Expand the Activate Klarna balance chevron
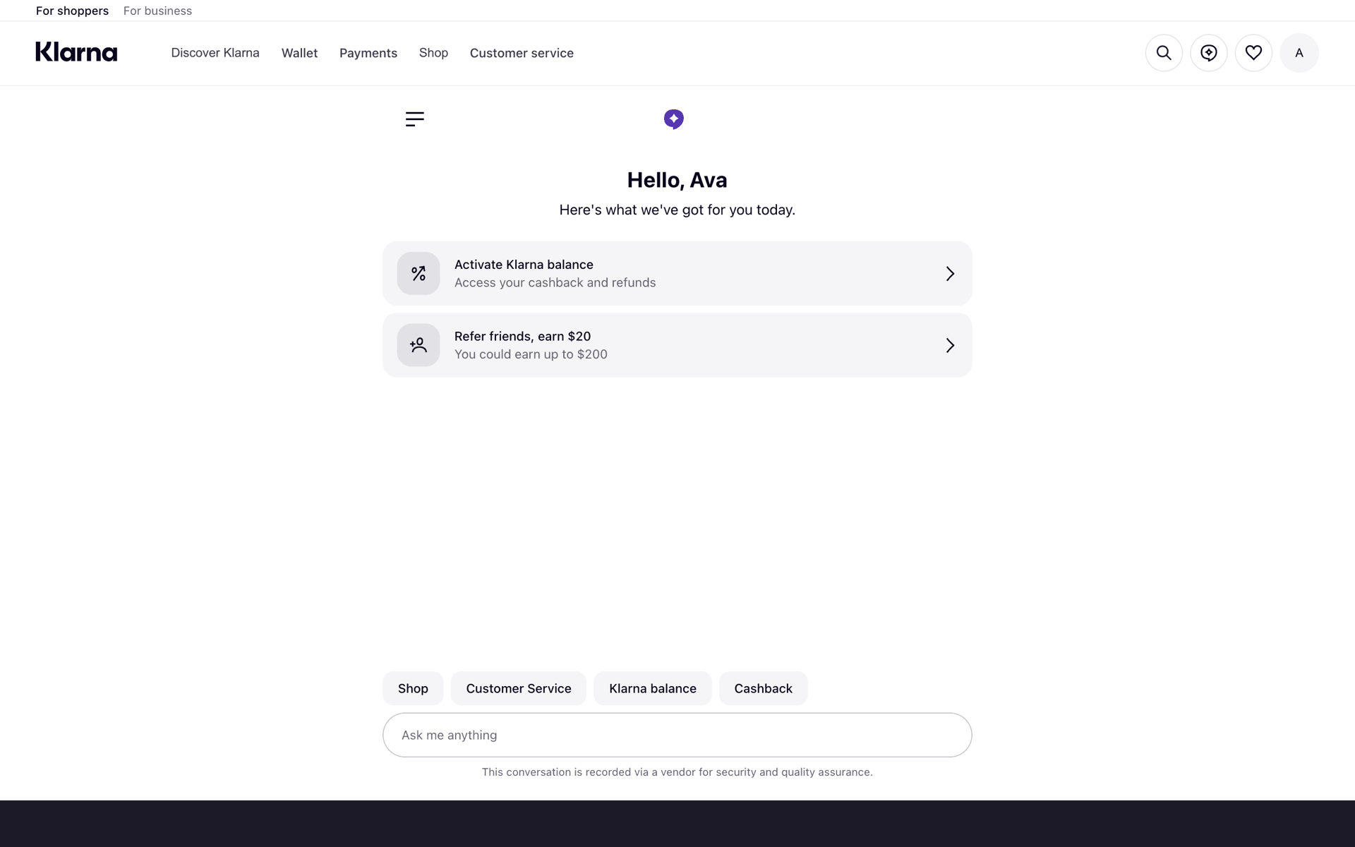Viewport: 1355px width, 847px height. click(x=950, y=274)
